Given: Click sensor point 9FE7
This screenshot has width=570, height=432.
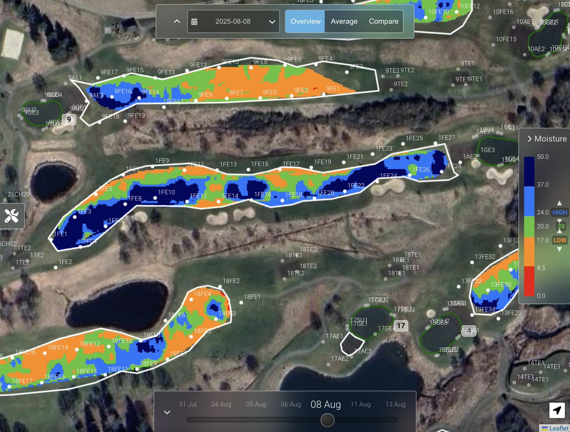Looking at the screenshot, I should click(227, 99).
